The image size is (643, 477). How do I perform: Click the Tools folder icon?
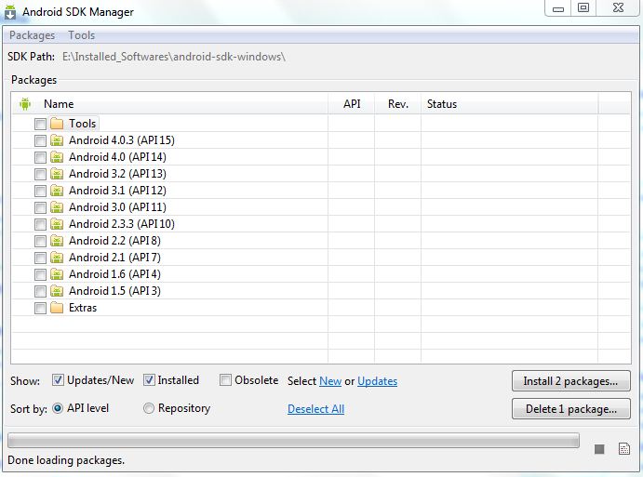point(57,124)
